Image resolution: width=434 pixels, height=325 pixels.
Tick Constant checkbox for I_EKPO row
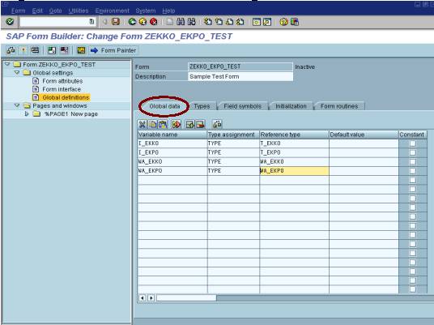click(x=413, y=152)
